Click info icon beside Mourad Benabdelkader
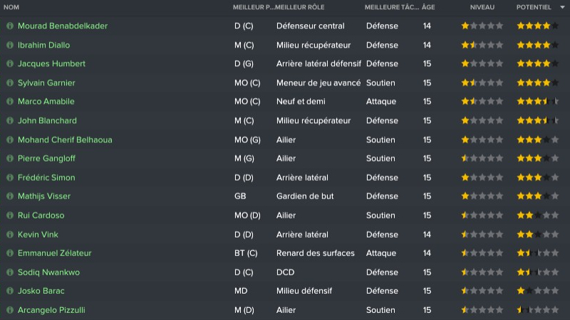The width and height of the screenshot is (570, 320). tap(10, 26)
